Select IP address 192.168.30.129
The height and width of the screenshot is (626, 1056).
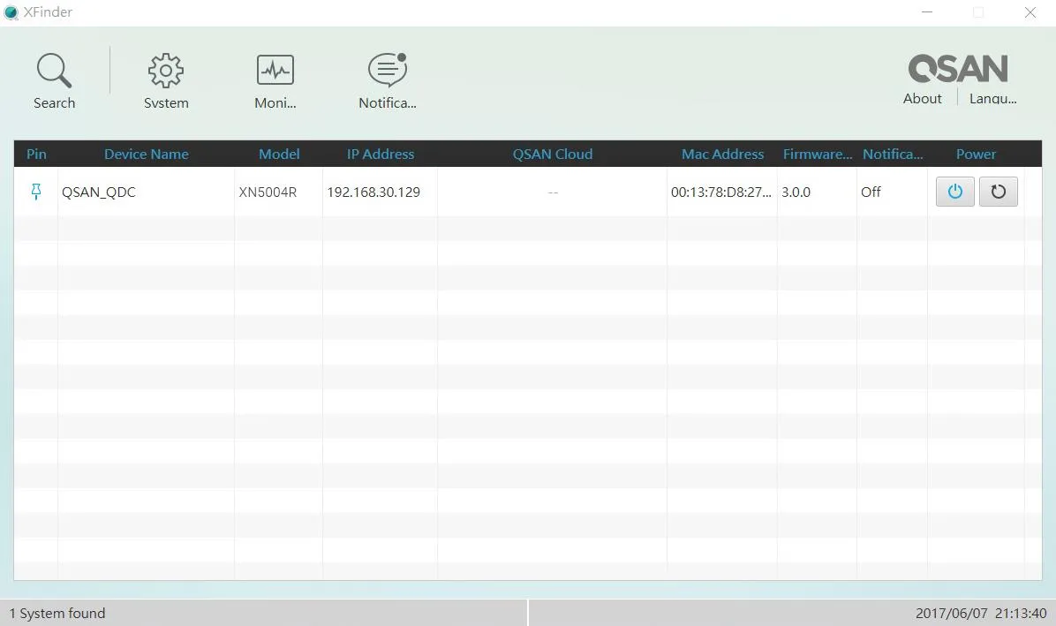tap(380, 192)
